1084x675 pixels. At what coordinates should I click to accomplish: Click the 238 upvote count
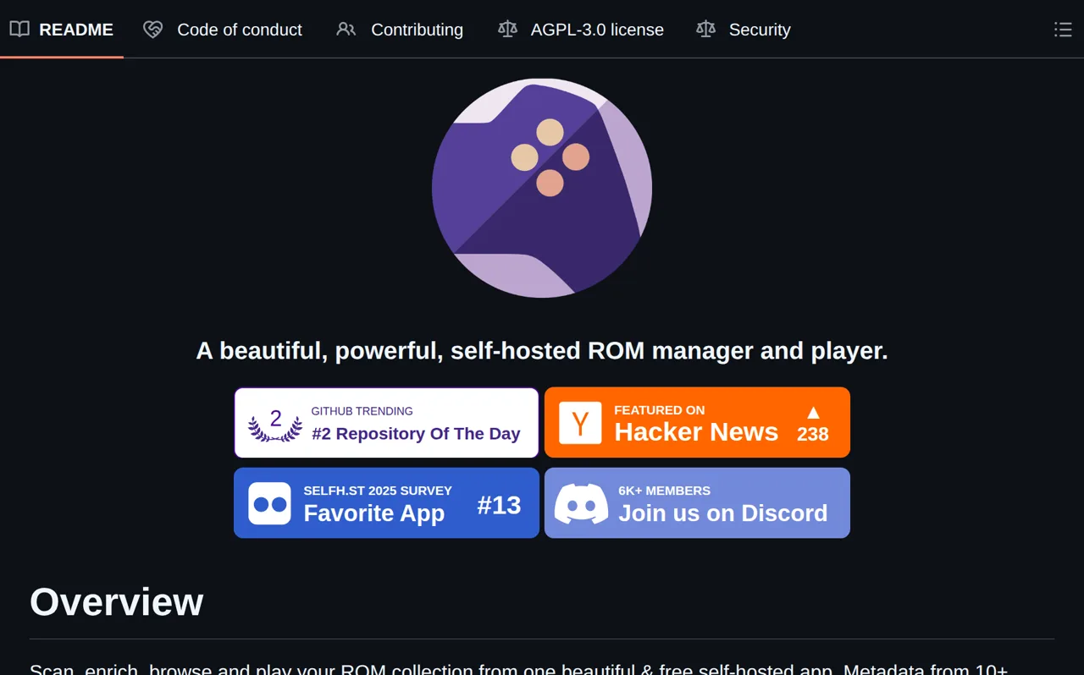click(813, 435)
